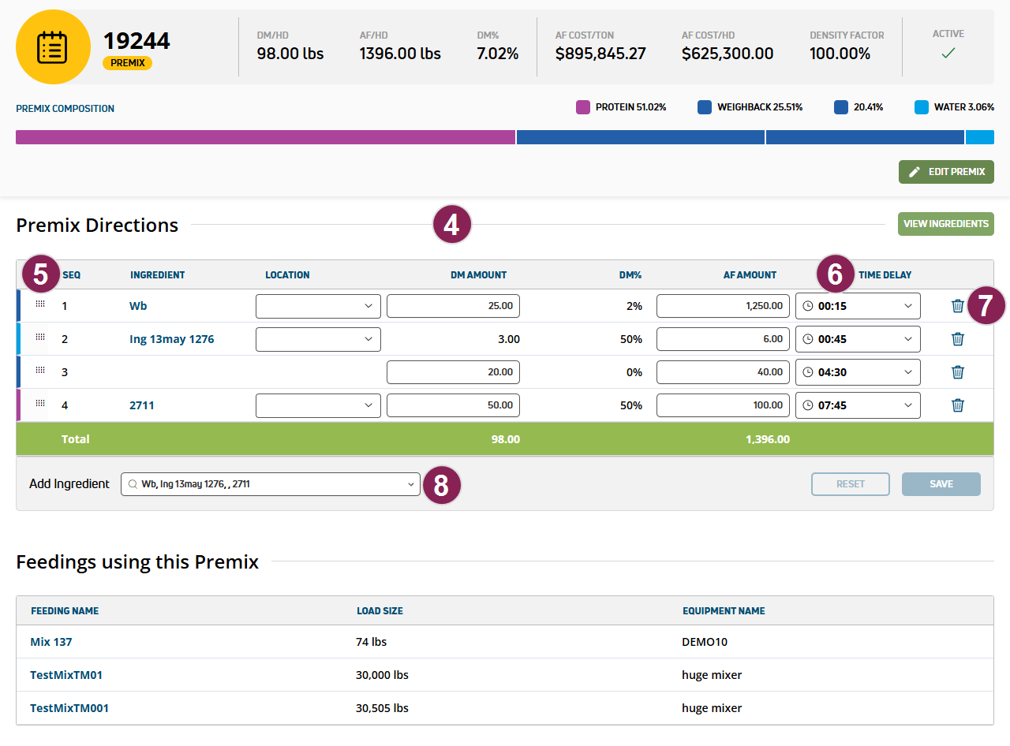The width and height of the screenshot is (1010, 746).
Task: Click the View Ingredients button
Action: tap(945, 224)
